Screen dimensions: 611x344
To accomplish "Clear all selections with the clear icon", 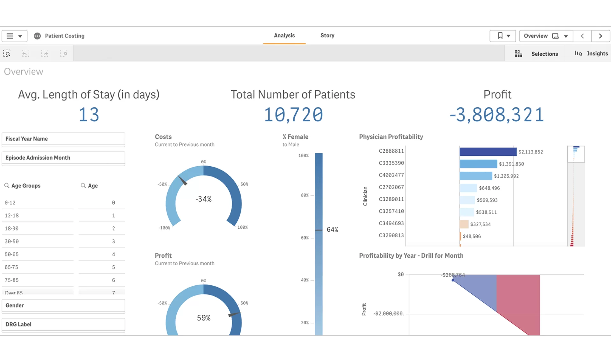I will [64, 53].
